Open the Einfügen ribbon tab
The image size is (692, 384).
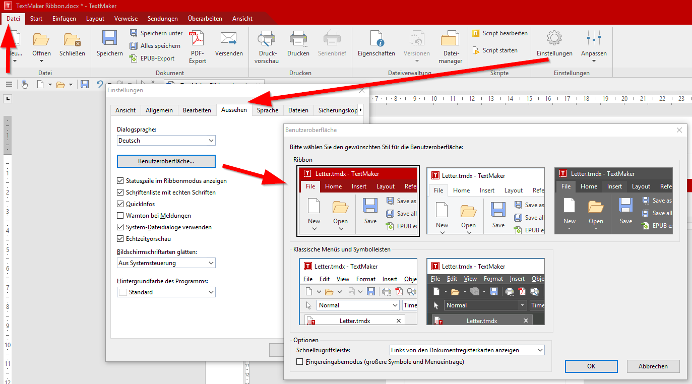tap(64, 19)
